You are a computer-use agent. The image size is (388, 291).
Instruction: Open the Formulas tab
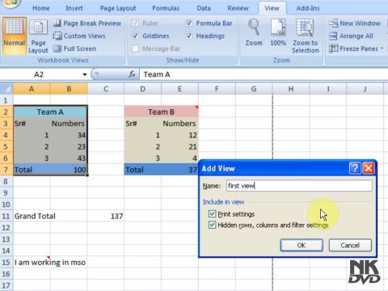pos(166,8)
